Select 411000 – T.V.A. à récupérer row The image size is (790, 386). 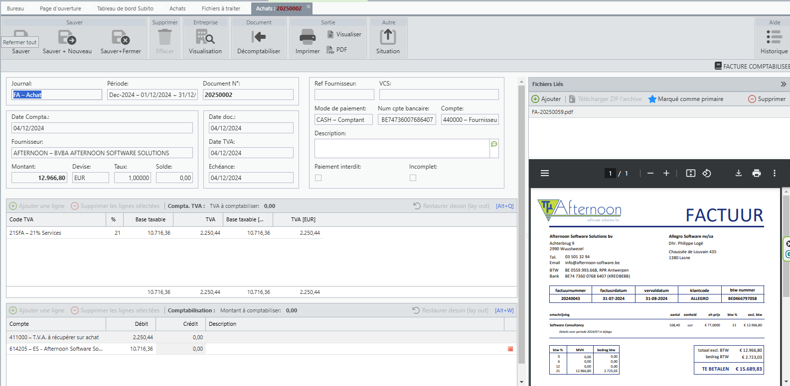[x=261, y=337]
